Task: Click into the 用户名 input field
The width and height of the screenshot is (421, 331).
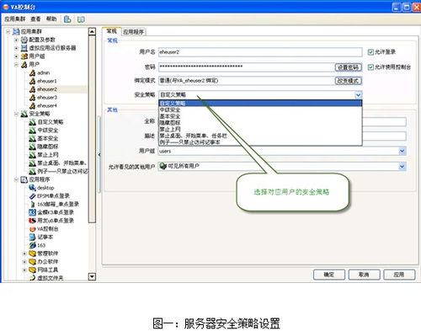Action: (260, 52)
